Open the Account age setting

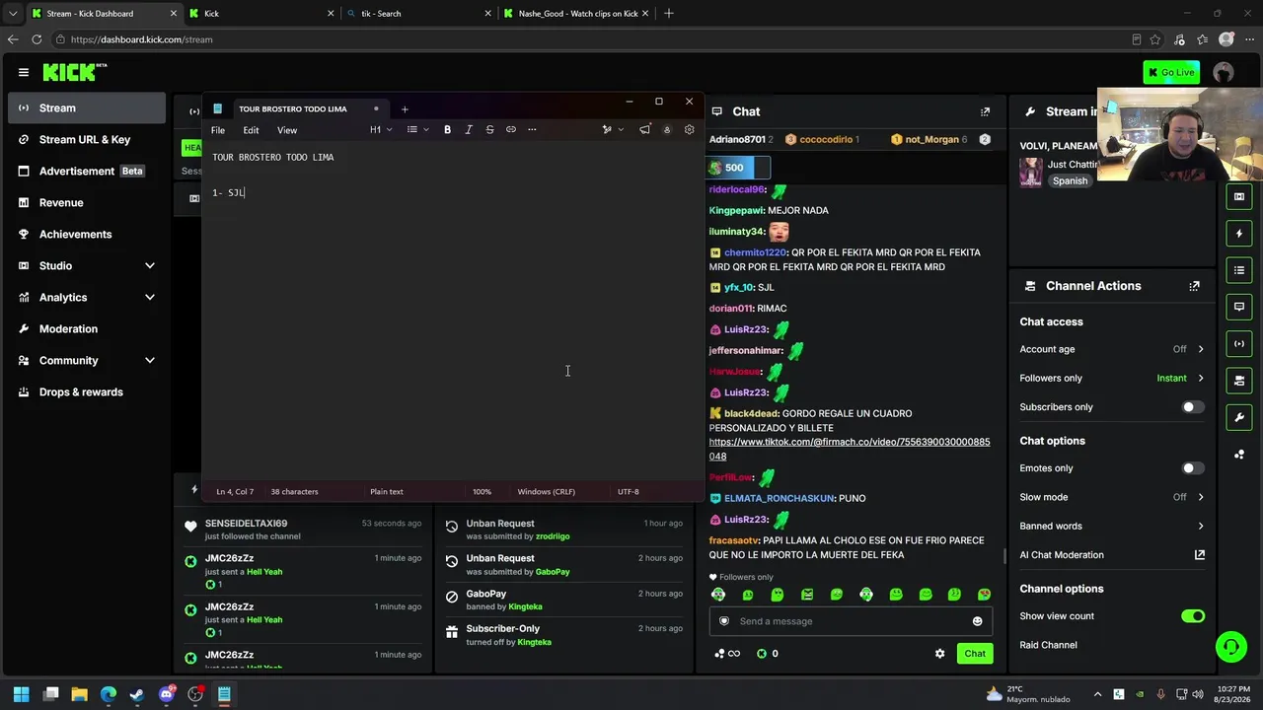[x=1112, y=349]
